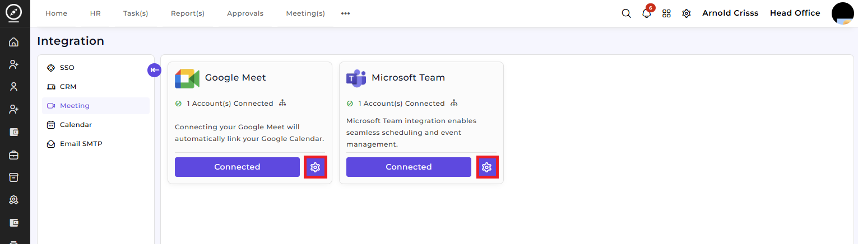
Task: Open the Approvals menu
Action: click(x=245, y=13)
